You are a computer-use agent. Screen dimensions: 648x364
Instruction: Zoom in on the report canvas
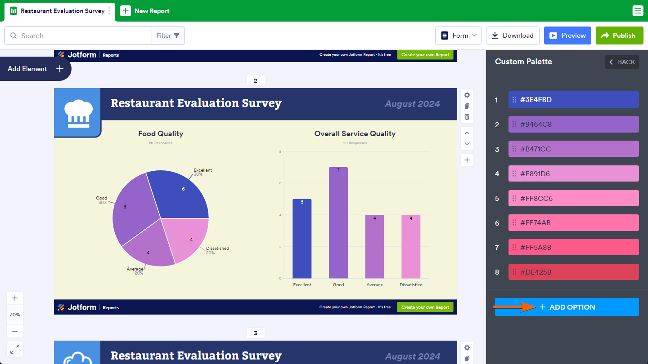(x=15, y=298)
